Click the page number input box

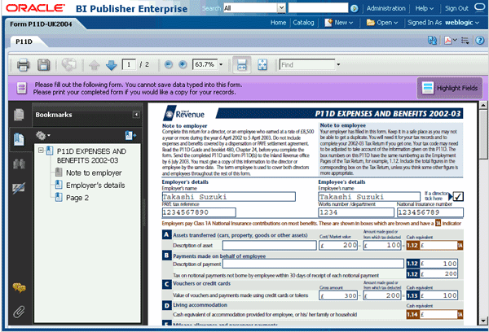coord(129,64)
